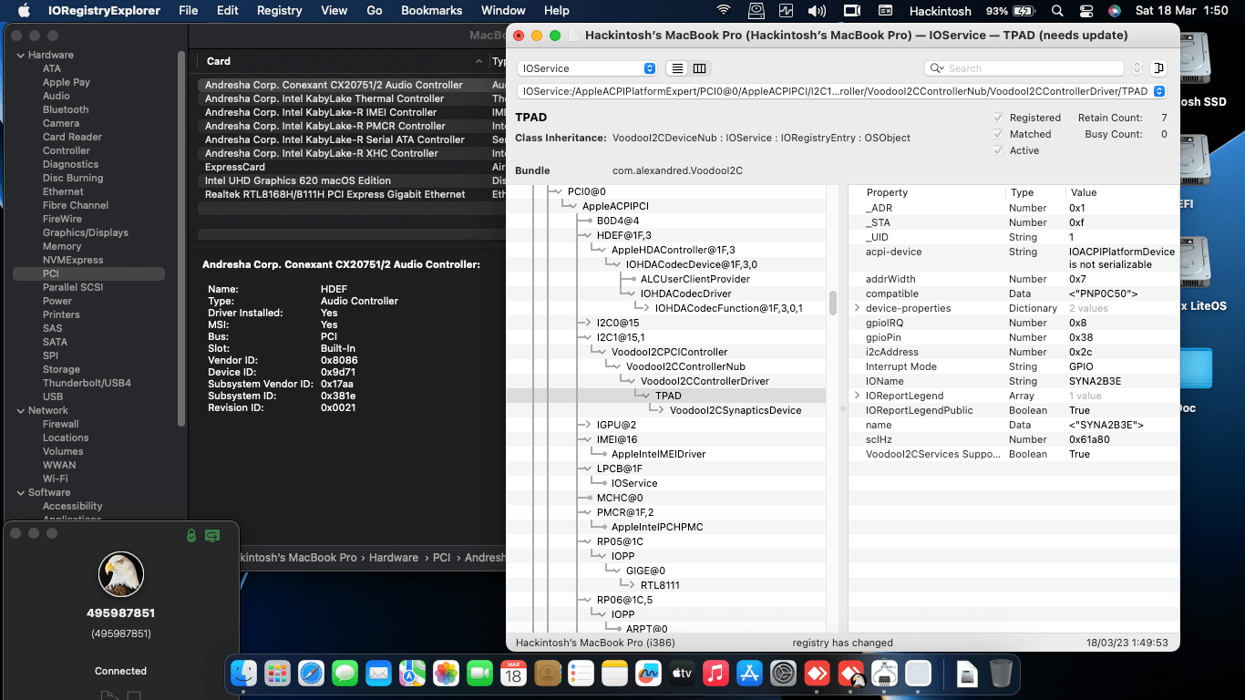Image resolution: width=1245 pixels, height=700 pixels.
Task: Open Reminders from the Dock
Action: [581, 674]
